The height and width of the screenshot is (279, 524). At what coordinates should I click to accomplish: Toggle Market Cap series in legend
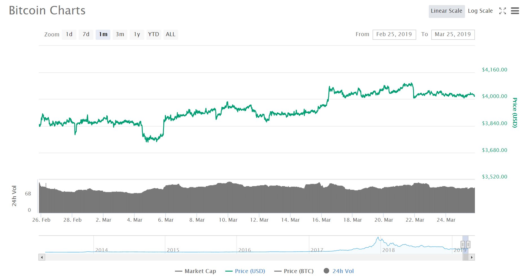[196, 271]
